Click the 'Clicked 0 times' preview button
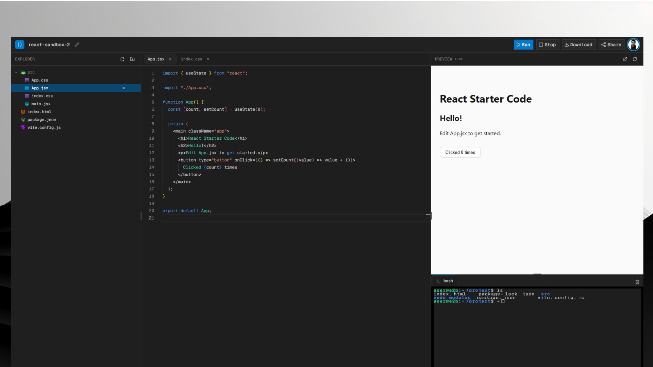Viewport: 653px width, 367px height. coord(460,152)
